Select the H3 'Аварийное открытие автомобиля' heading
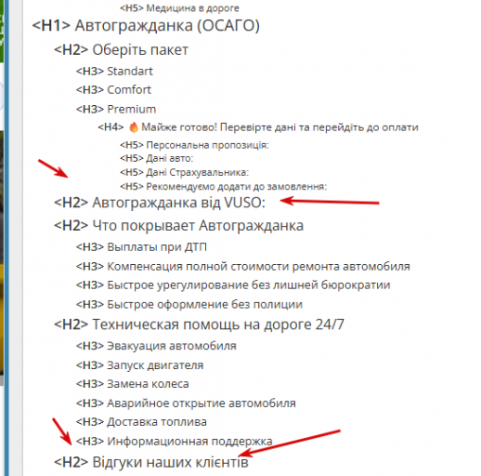Image resolution: width=481 pixels, height=476 pixels. (x=186, y=403)
